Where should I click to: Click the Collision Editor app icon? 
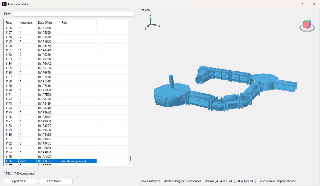[x=4, y=4]
